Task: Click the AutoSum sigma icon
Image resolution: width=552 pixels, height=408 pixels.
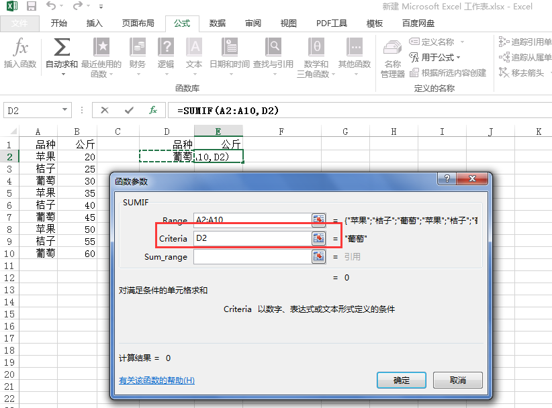Action: (x=62, y=47)
